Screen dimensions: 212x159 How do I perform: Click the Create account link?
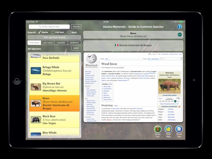pyautogui.click(x=174, y=54)
